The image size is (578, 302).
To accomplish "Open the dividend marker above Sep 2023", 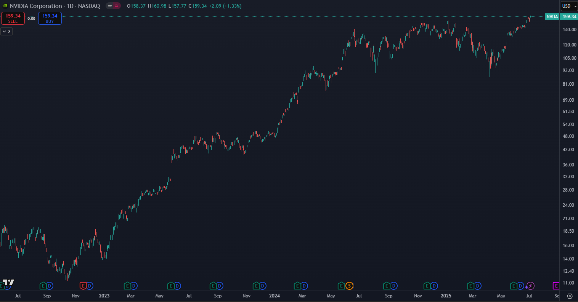I will pyautogui.click(x=220, y=286).
